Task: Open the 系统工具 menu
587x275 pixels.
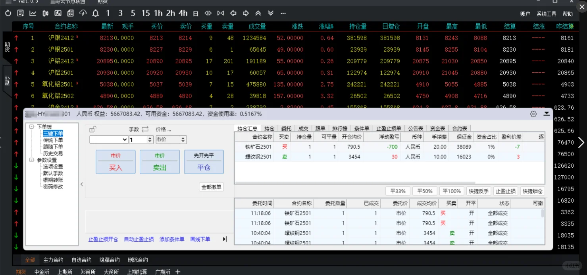Action: (x=547, y=14)
